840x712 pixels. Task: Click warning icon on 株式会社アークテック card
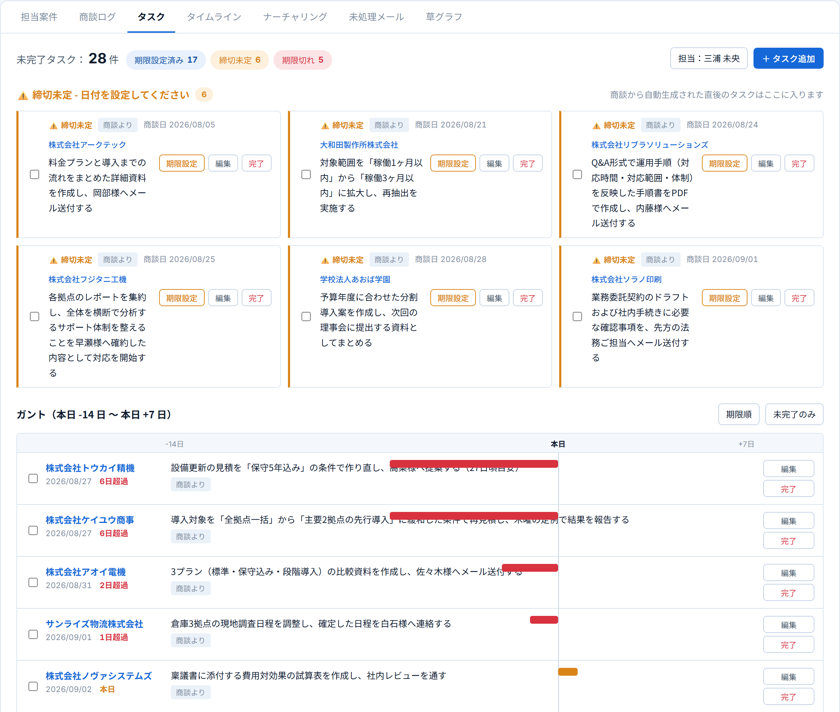[x=53, y=126]
